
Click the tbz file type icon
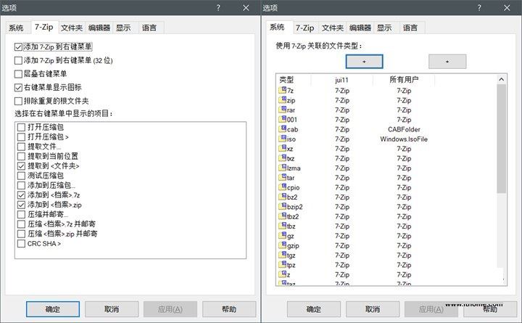[x=282, y=225]
